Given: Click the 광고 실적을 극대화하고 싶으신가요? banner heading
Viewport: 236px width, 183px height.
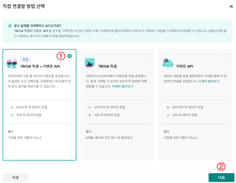Looking at the screenshot, I should click(x=38, y=26).
